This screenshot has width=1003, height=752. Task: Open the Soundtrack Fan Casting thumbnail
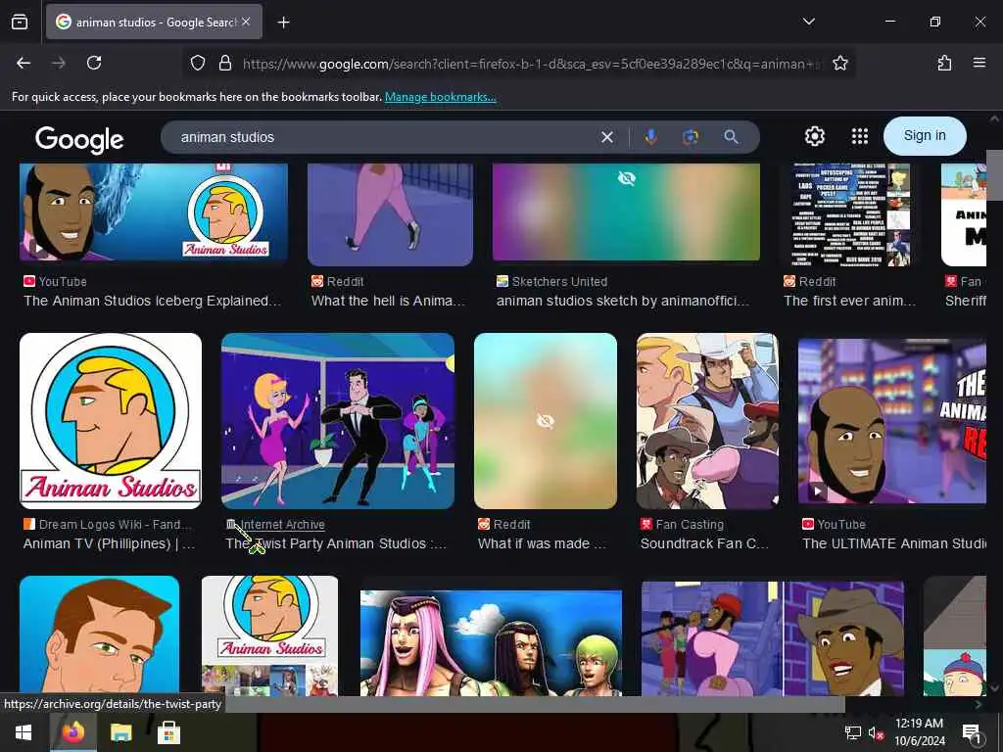707,421
